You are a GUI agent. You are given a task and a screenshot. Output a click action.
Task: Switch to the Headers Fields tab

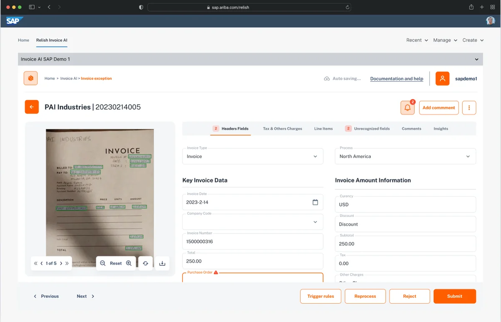pos(231,128)
